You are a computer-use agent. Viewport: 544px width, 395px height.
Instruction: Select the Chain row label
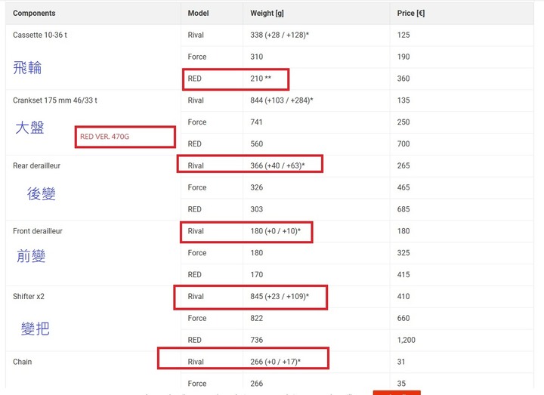(x=22, y=362)
